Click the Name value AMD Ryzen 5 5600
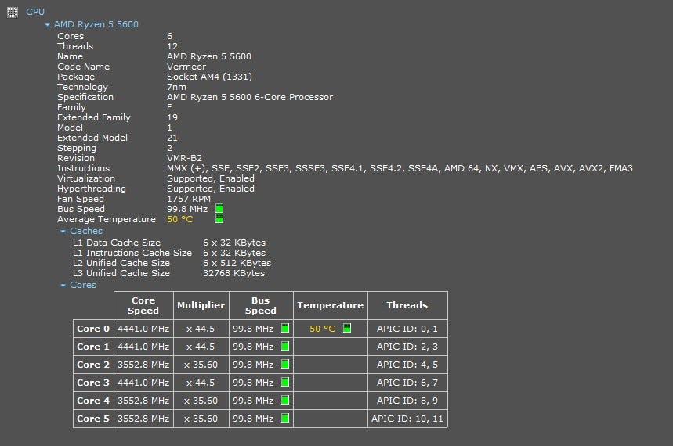This screenshot has width=673, height=446. [x=209, y=56]
